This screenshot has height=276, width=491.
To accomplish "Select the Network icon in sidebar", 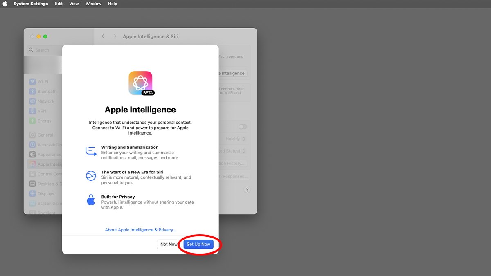I will 32,101.
